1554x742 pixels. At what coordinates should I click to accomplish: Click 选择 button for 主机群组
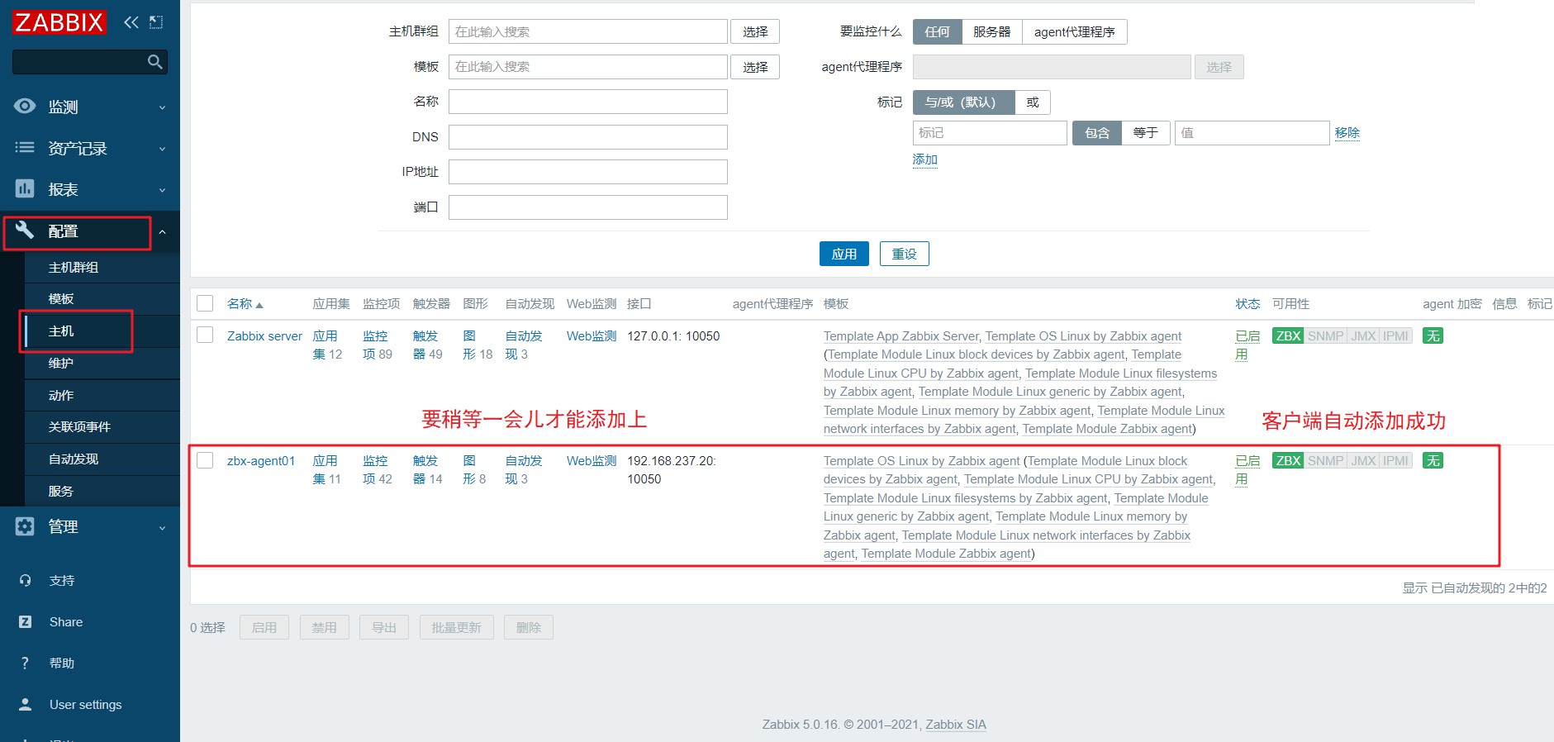(755, 31)
